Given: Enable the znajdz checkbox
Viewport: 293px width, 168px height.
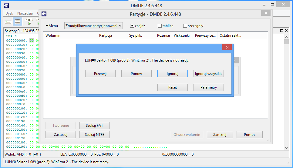Looking at the screenshot, I should (x=132, y=25).
